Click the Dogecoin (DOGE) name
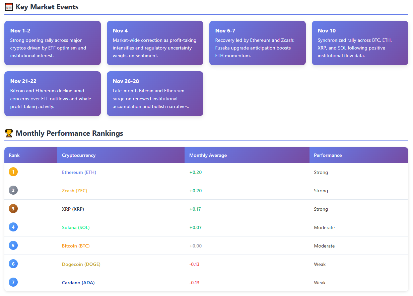This screenshot has height=296, width=413. [x=81, y=264]
